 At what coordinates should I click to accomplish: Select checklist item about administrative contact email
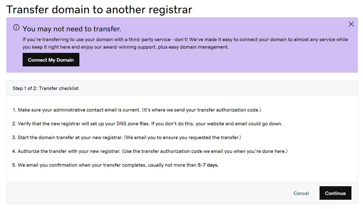(137, 110)
